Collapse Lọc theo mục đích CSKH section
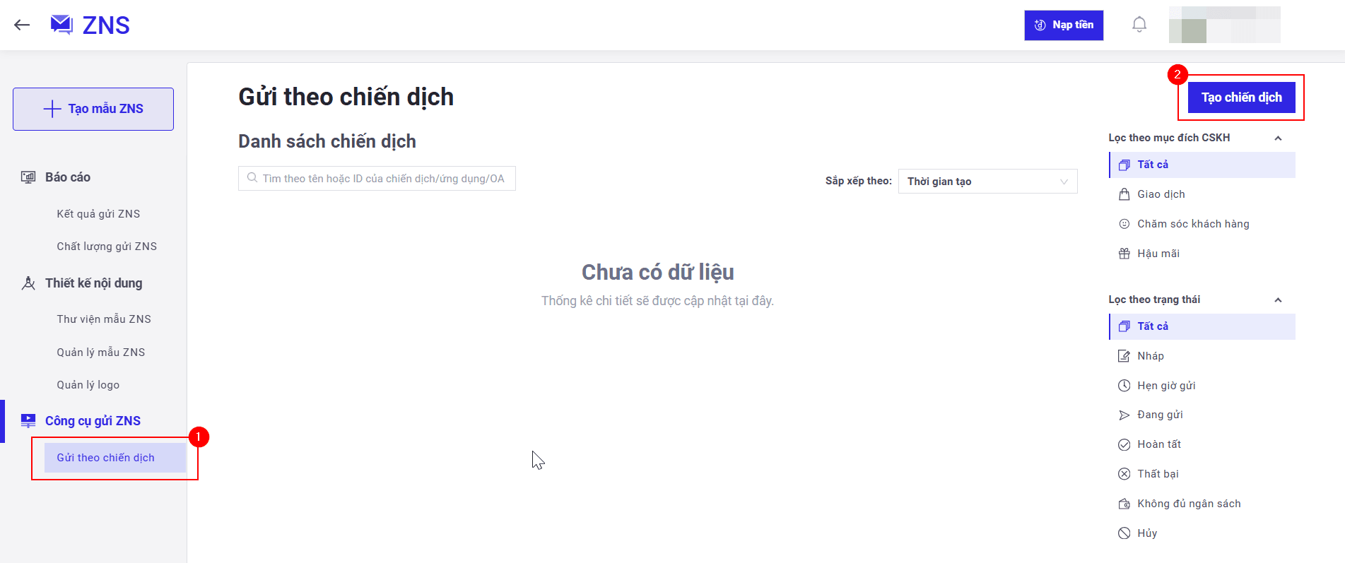Image resolution: width=1345 pixels, height=563 pixels. [1277, 138]
